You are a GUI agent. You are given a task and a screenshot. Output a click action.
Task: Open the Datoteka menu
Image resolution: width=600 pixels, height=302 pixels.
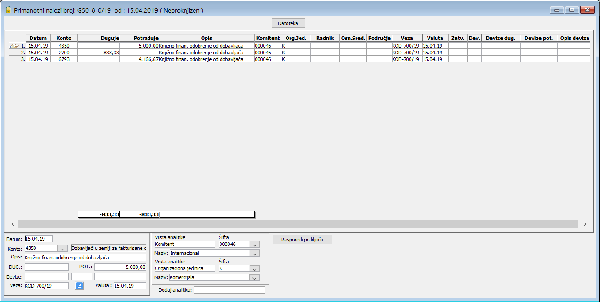click(x=288, y=23)
